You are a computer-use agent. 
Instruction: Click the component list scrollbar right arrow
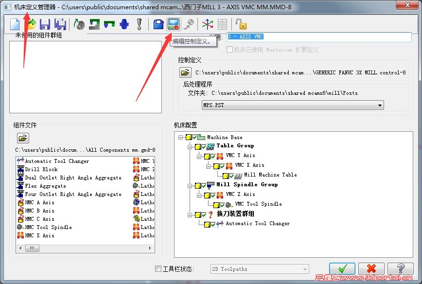pyautogui.click(x=150, y=248)
